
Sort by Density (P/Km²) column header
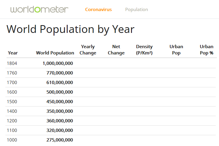pos(144,50)
